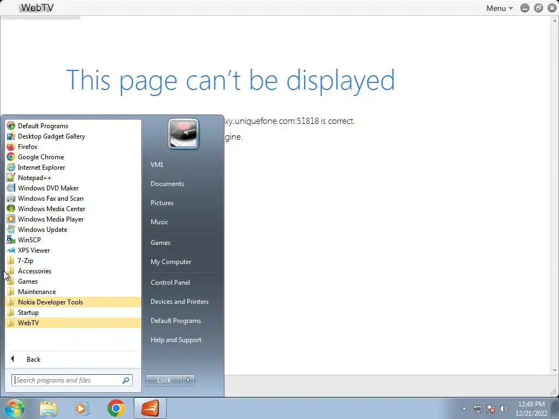Viewport: 559px width, 419px height.
Task: Open the Firefox icon
Action: point(11,146)
